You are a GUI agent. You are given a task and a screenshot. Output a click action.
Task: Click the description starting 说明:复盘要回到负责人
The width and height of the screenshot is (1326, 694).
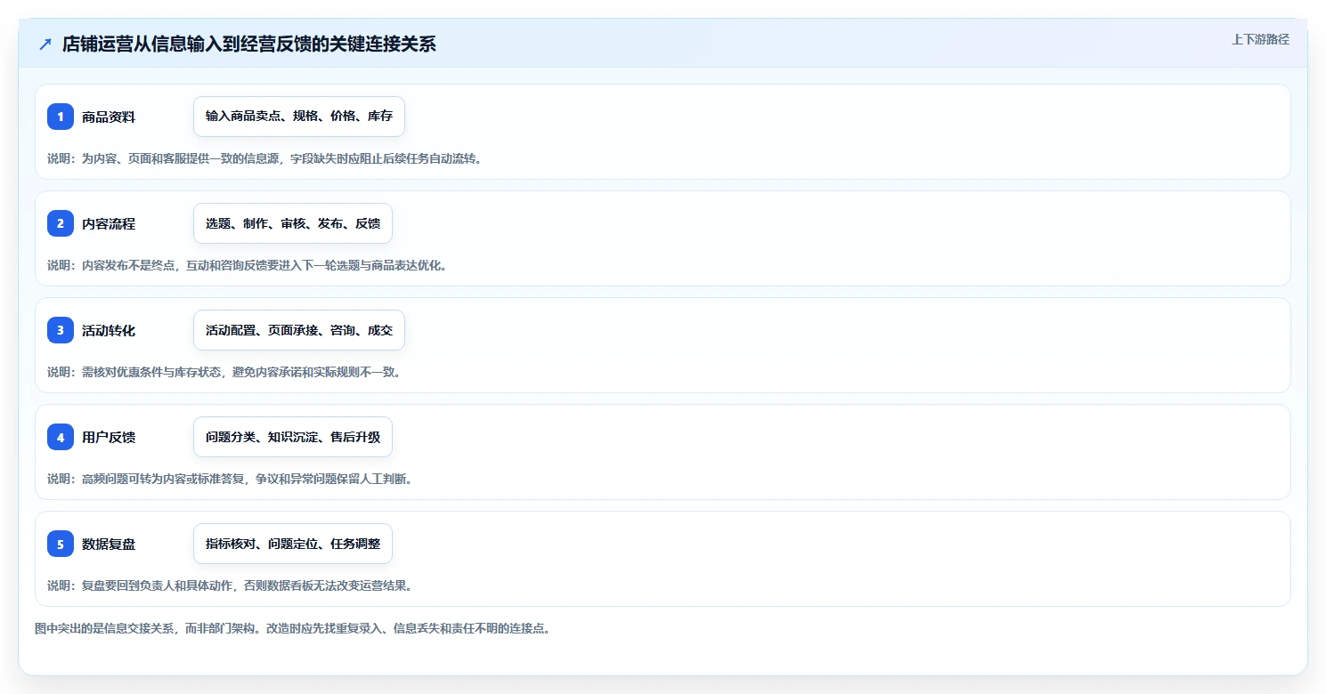(x=230, y=585)
